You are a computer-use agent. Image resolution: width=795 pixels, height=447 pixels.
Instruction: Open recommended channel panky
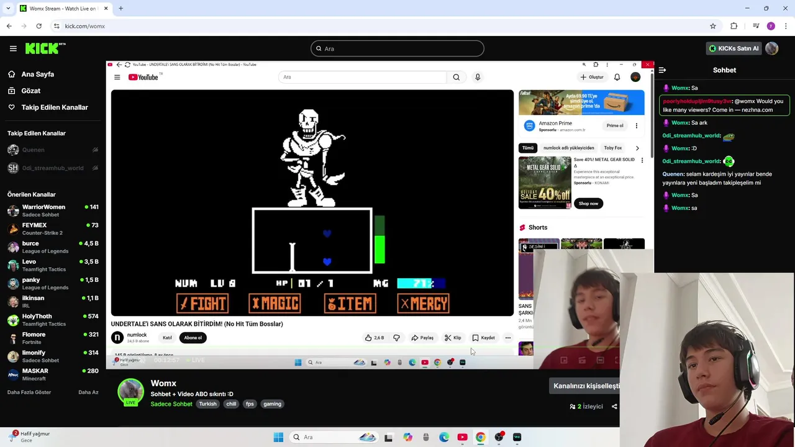point(53,283)
